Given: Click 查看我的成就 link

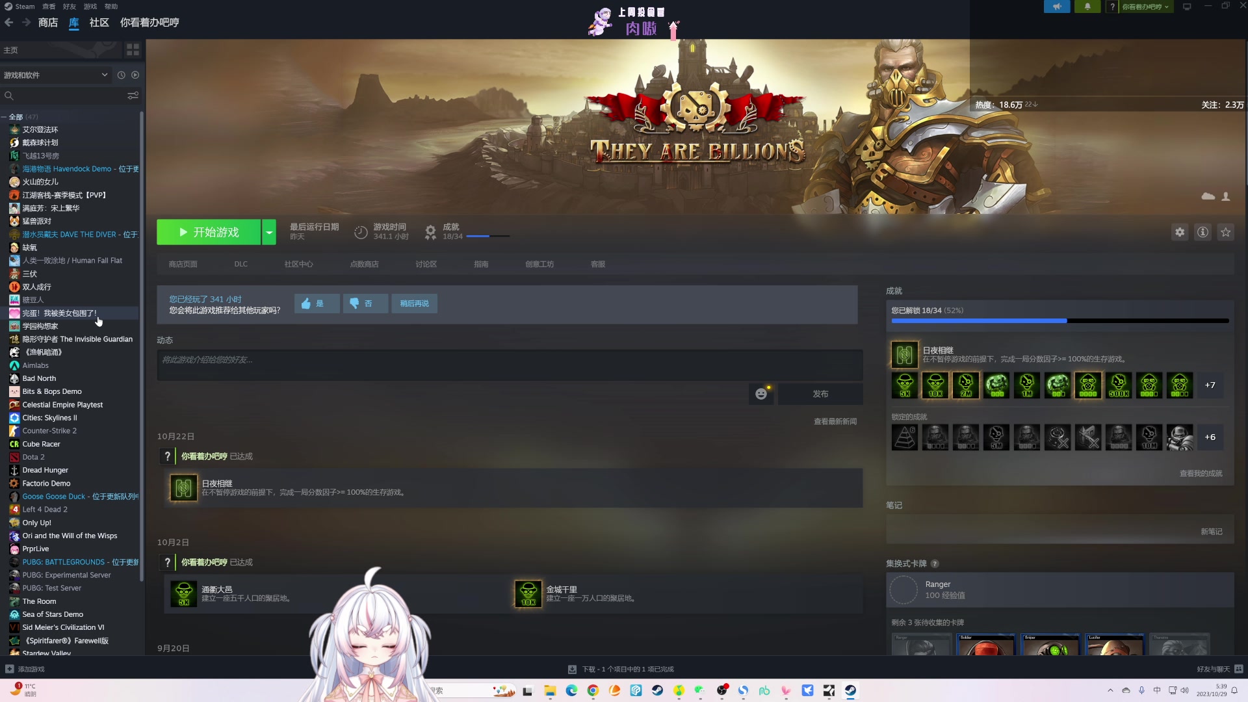Looking at the screenshot, I should click(1201, 473).
